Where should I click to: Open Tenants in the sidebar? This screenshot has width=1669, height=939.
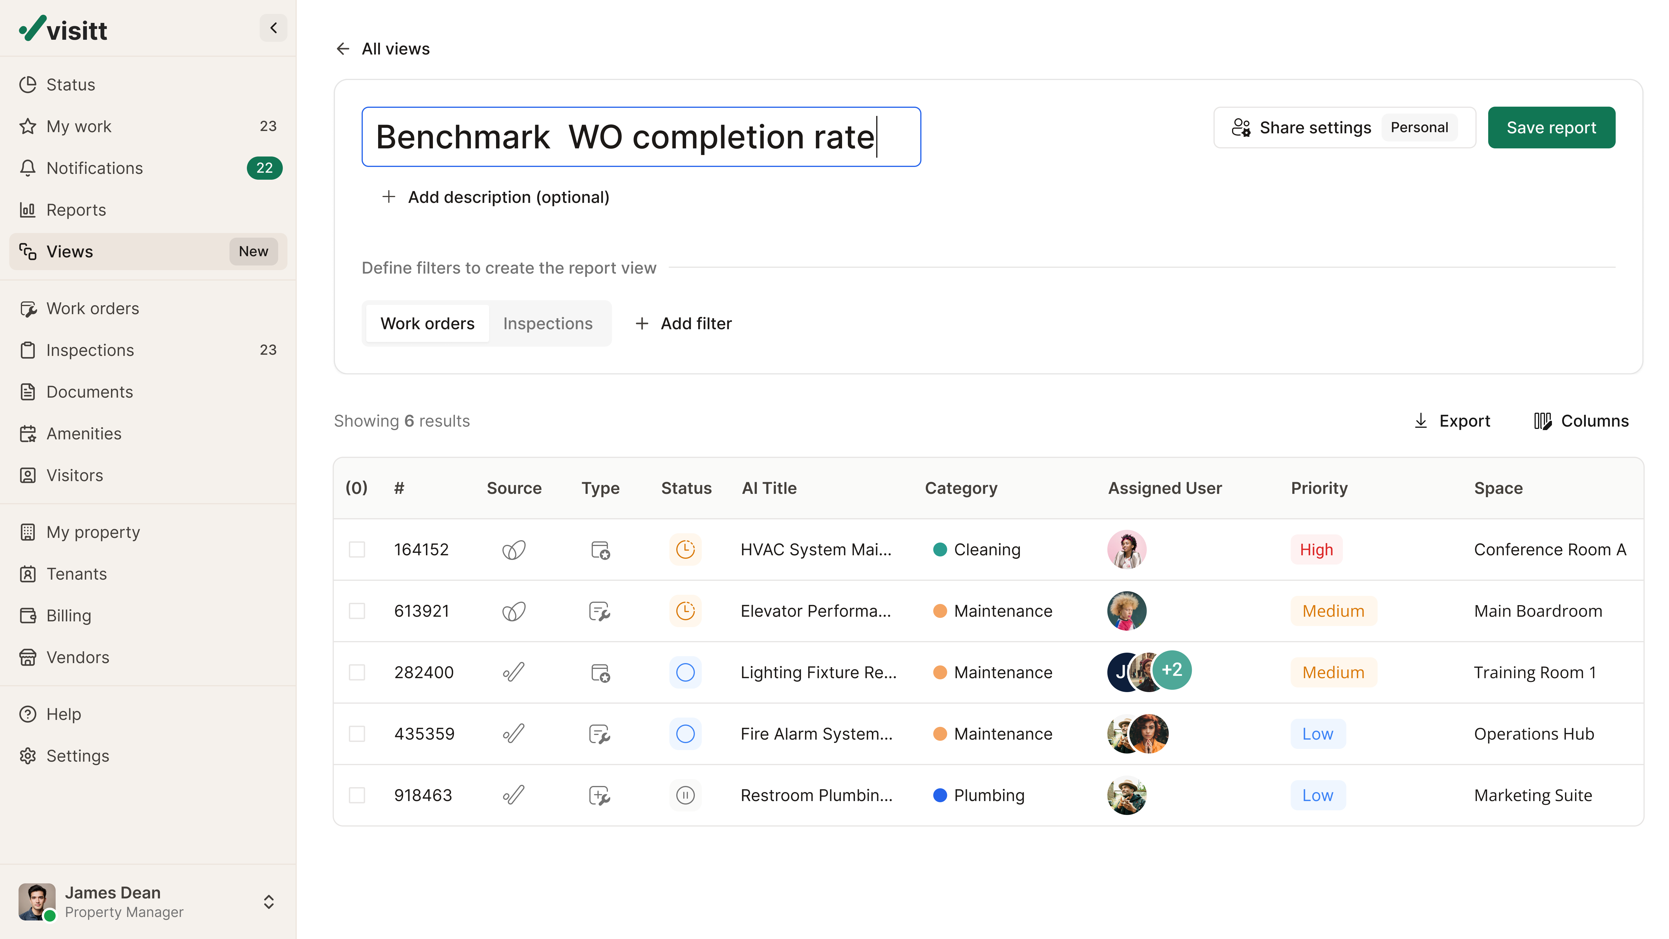click(x=148, y=574)
